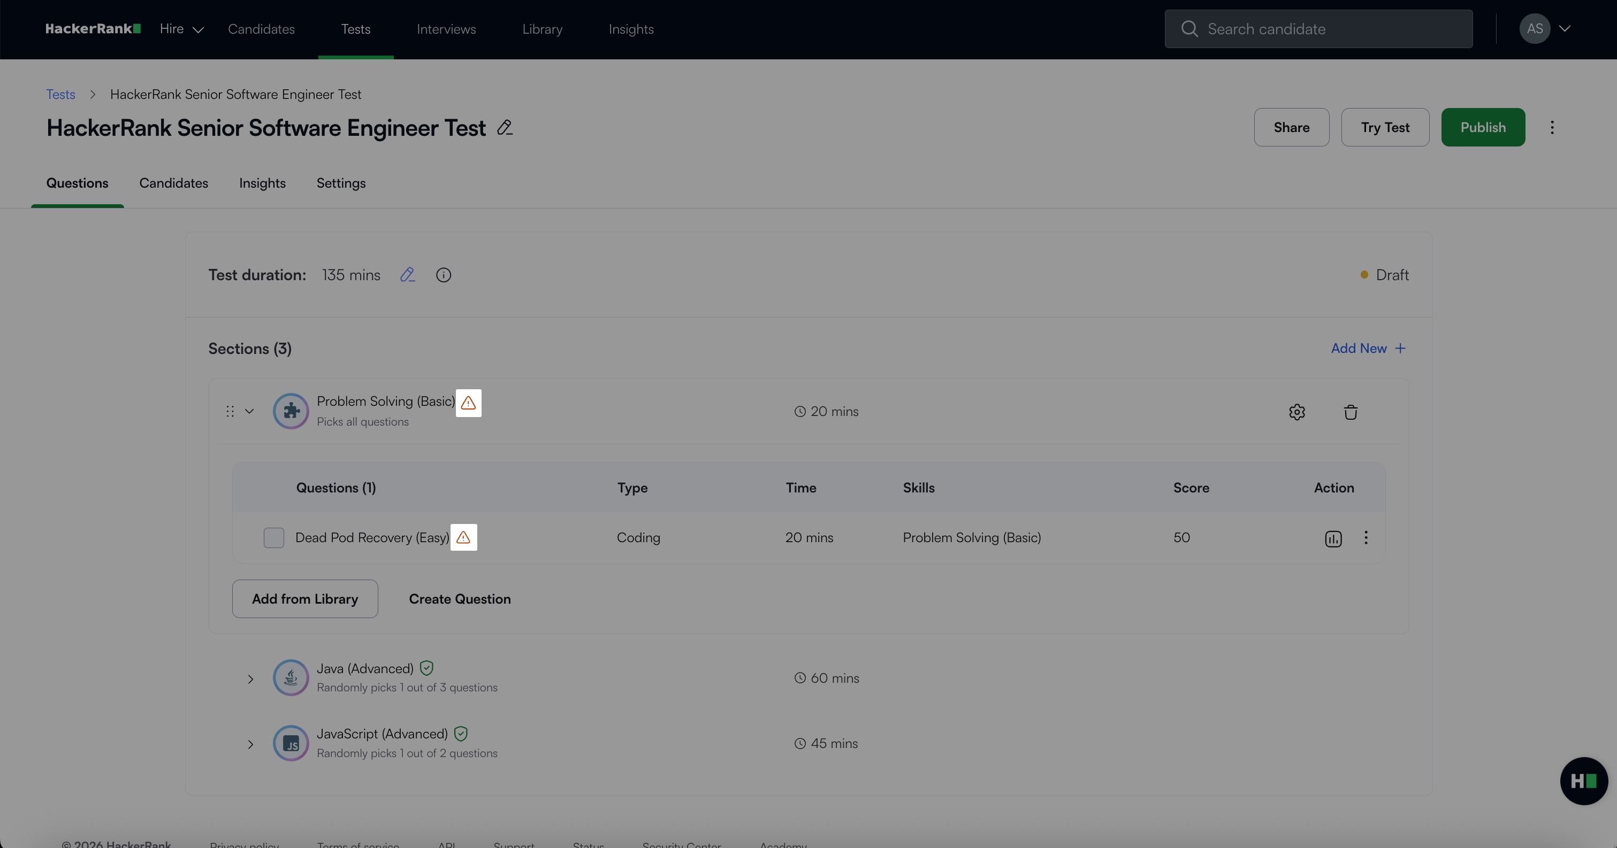Screen dimensions: 1617x848
Task: Check the Dead Pod Recovery checkbox
Action: point(273,537)
